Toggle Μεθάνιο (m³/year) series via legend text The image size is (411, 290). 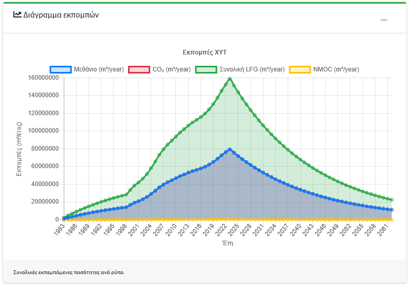[99, 69]
